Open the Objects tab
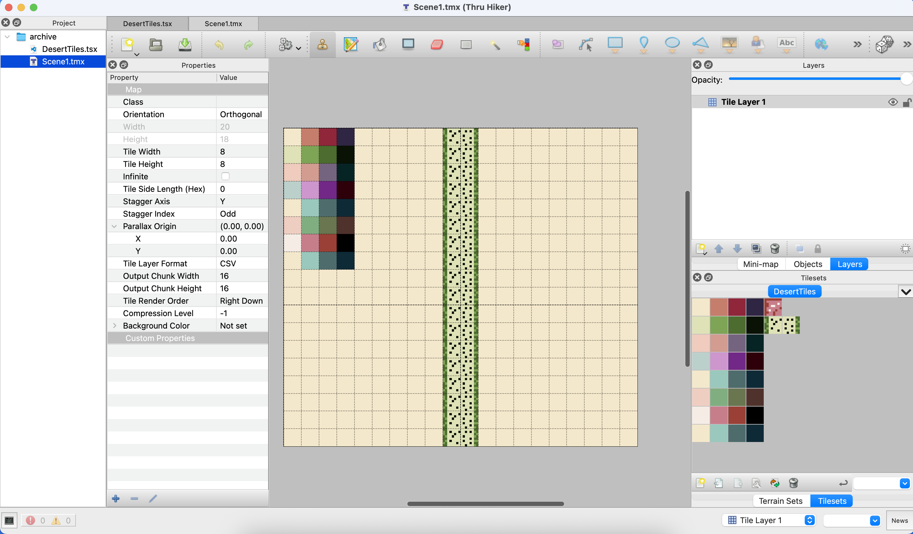Image resolution: width=913 pixels, height=534 pixels. point(808,264)
